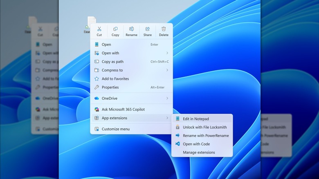The image size is (319, 179).
Task: Click the Compress to folder icon
Action: point(97,70)
